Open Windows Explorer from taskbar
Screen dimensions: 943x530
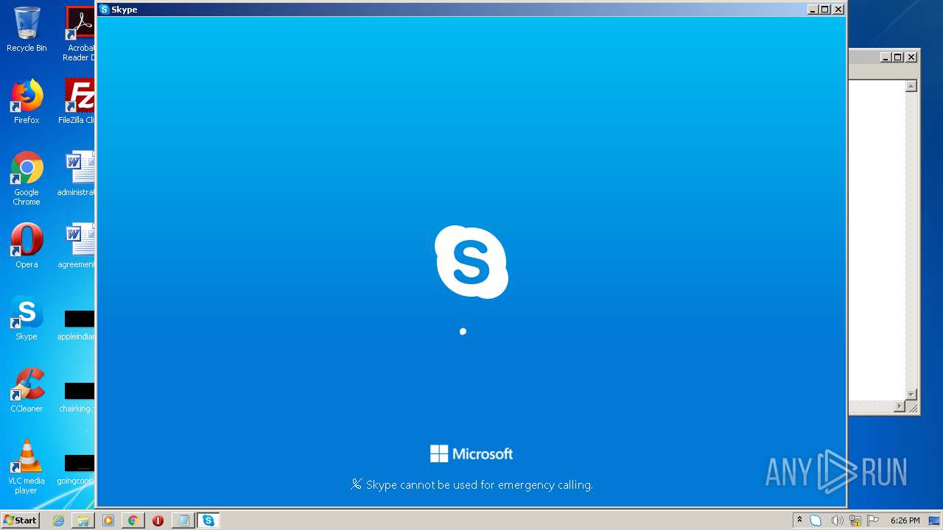(x=83, y=520)
